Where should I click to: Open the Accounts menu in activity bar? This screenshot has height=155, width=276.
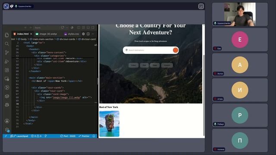pyautogui.click(x=7, y=121)
